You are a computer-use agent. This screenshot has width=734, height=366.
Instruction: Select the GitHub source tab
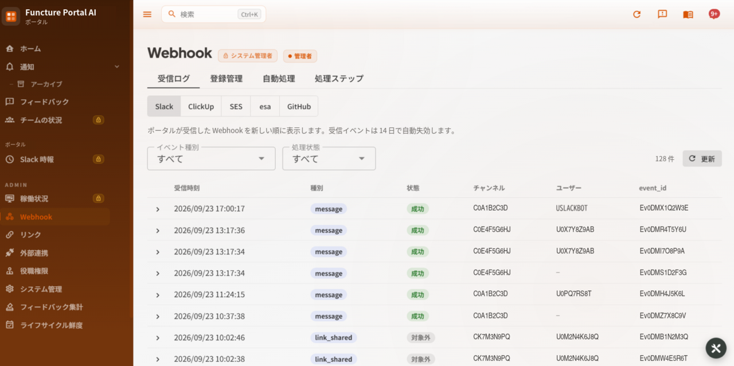click(x=299, y=106)
